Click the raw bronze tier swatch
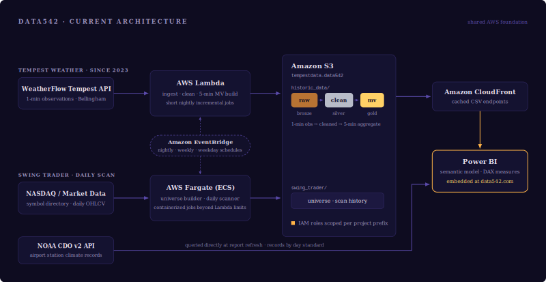This screenshot has height=282, width=546. 304,100
